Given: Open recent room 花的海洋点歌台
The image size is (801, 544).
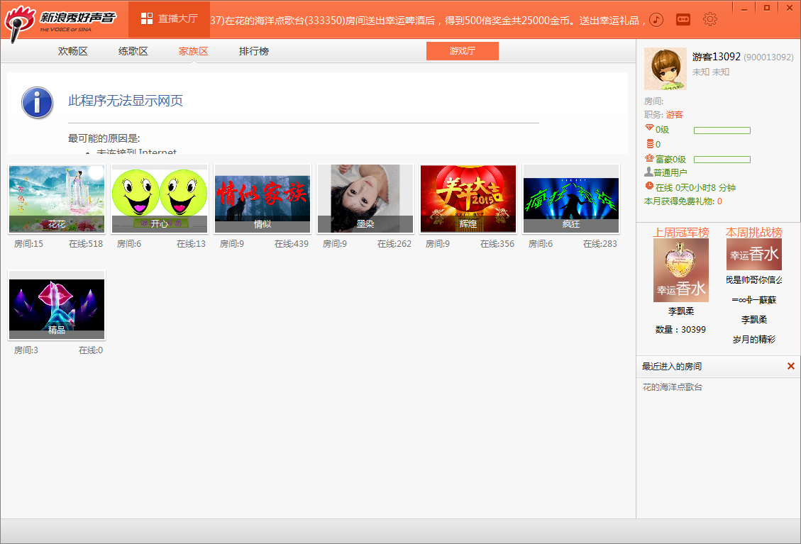Looking at the screenshot, I should tap(673, 387).
